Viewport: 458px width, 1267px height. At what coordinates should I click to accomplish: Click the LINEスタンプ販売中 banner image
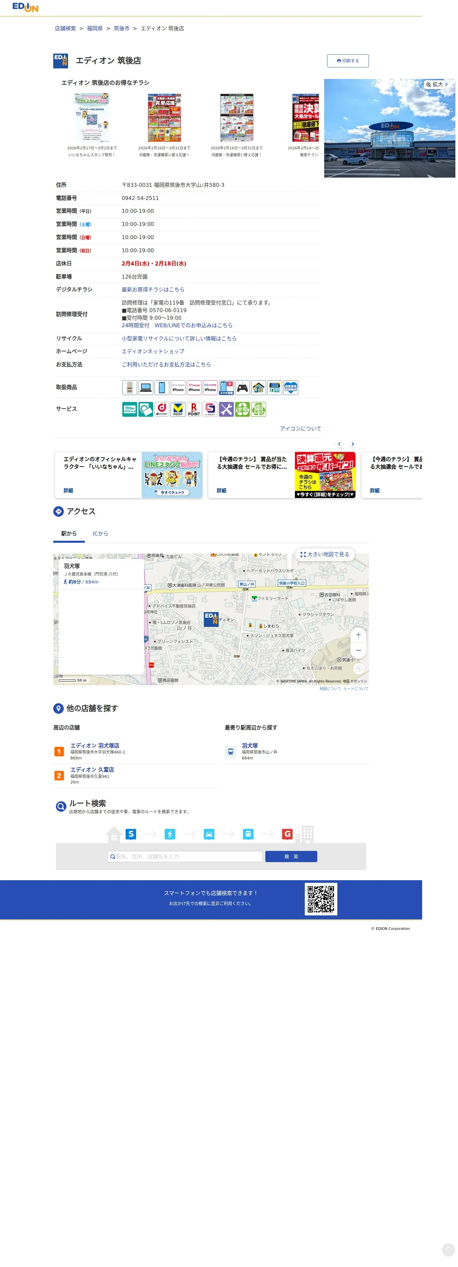(x=172, y=475)
